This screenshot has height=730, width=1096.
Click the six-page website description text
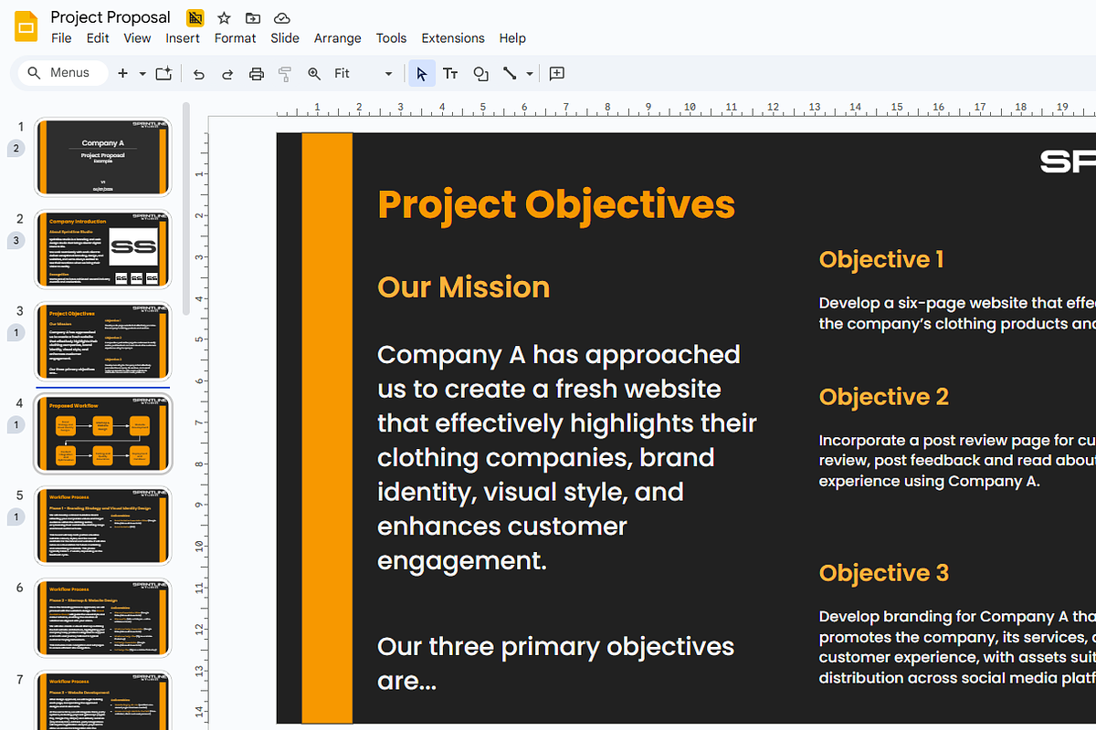(x=957, y=313)
